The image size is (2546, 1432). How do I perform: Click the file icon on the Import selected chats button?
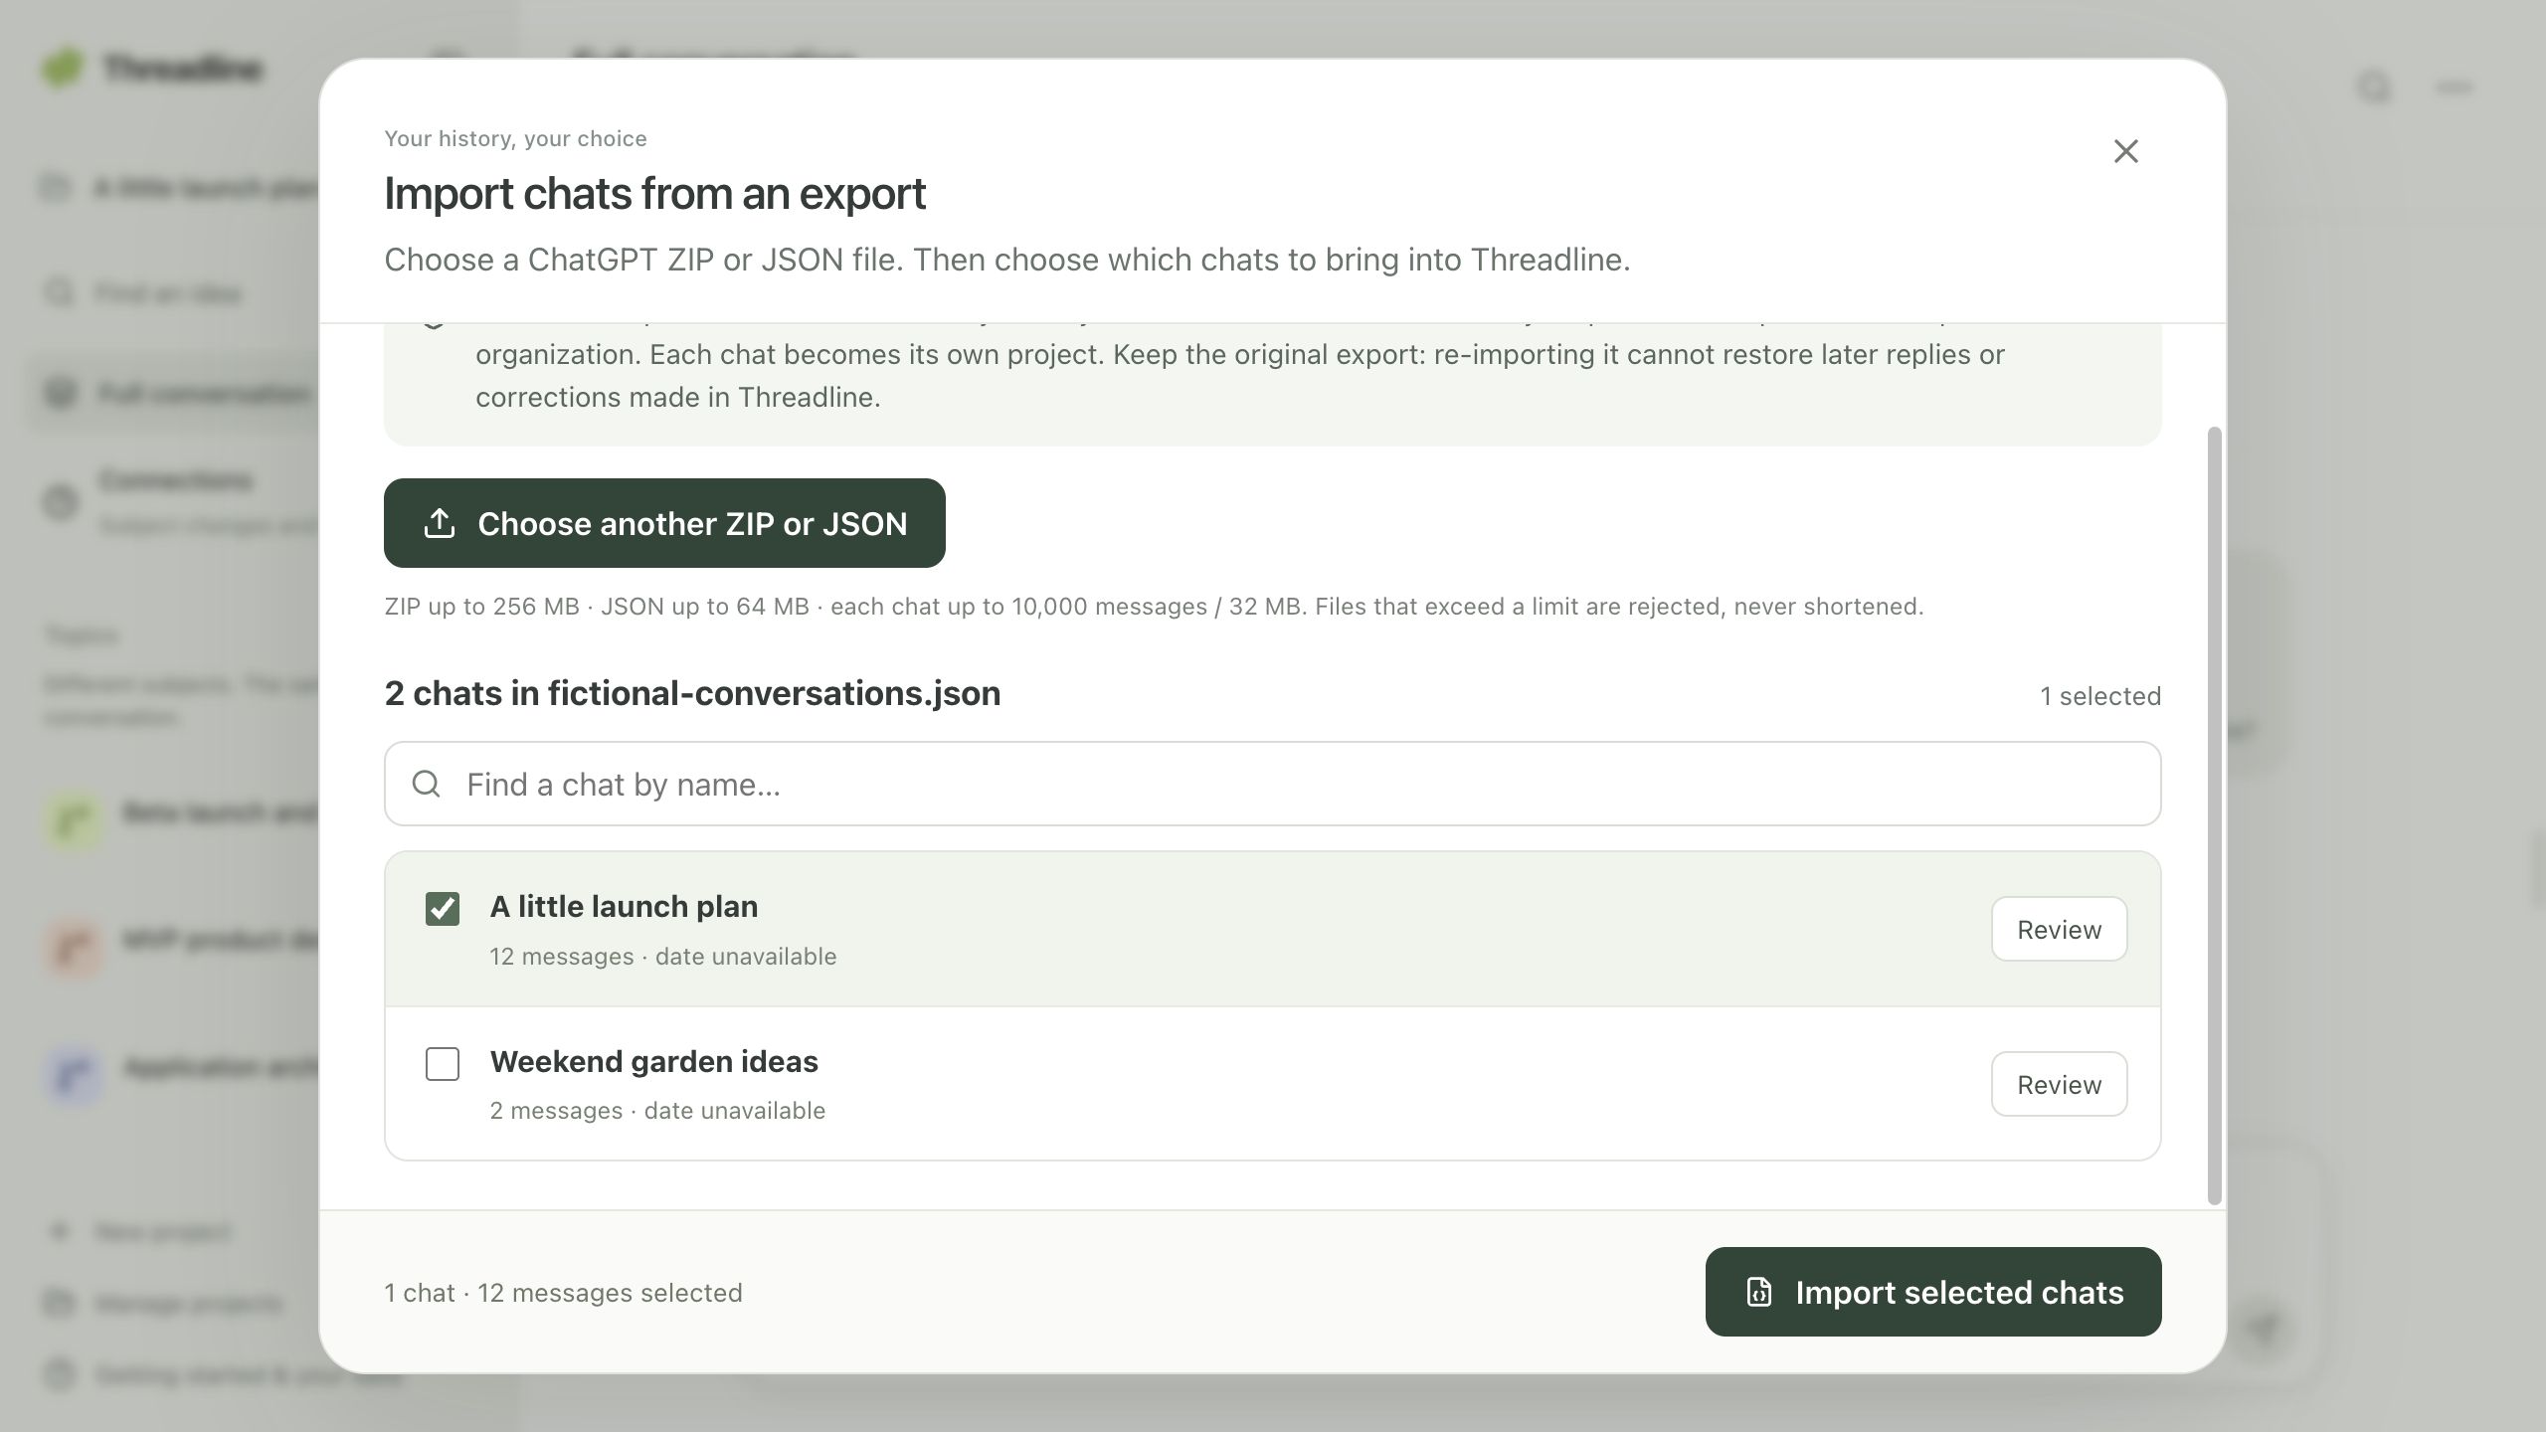tap(1758, 1292)
